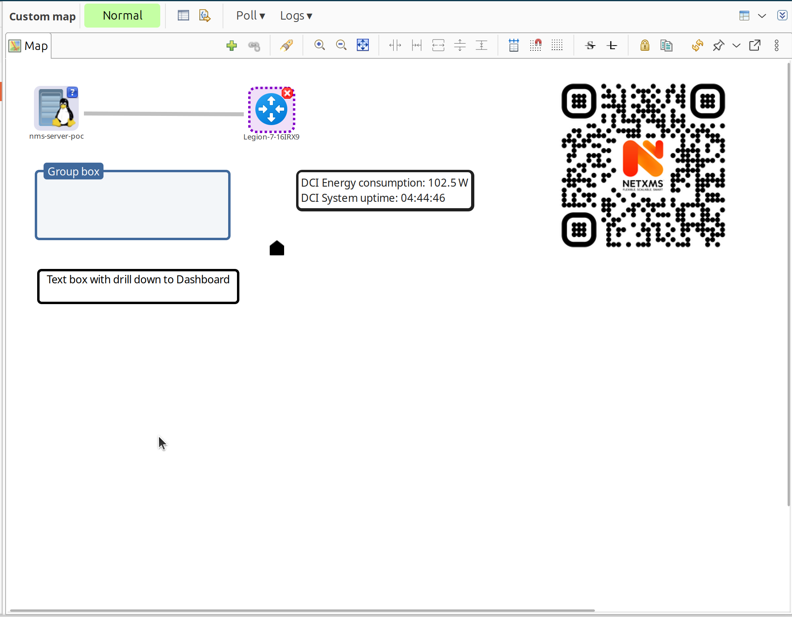The image size is (792, 617).
Task: Toggle snap to grid with the magnet icon
Action: click(535, 45)
